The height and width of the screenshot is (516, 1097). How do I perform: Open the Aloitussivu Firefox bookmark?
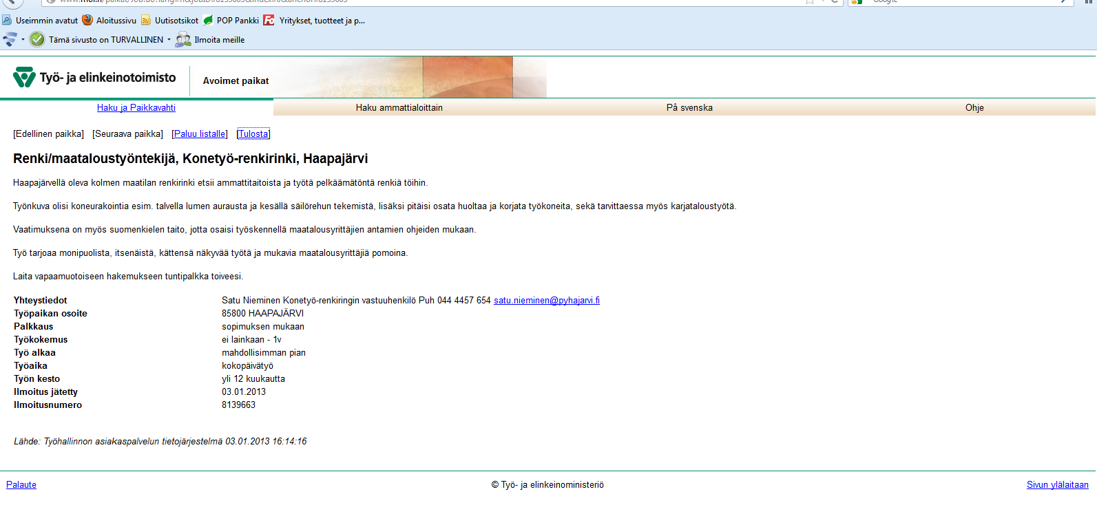(x=109, y=21)
